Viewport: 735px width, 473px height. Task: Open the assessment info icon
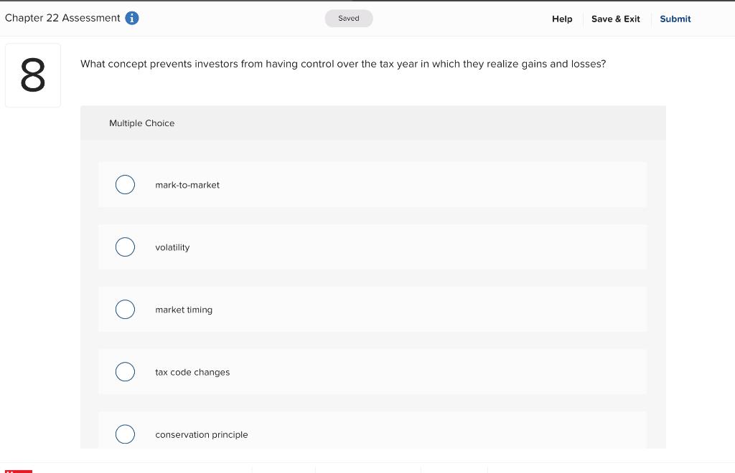click(132, 18)
